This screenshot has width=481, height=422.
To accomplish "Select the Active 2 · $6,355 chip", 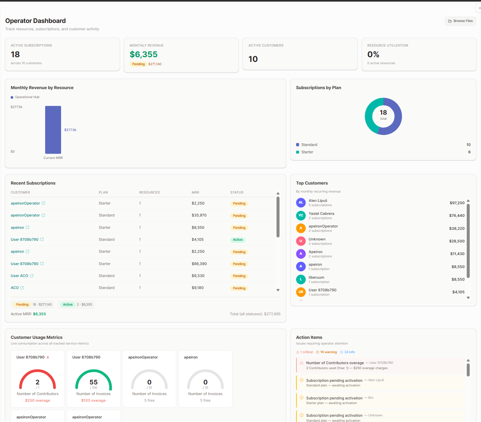I will click(76, 305).
